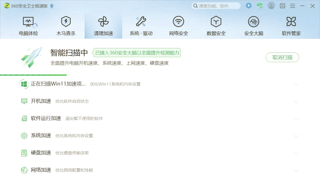Expand the 硬盘加速 row chevron
Screen dimensions: 320x193
coord(296,153)
